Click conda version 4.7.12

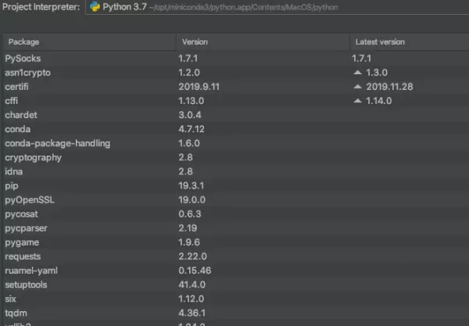(x=192, y=129)
